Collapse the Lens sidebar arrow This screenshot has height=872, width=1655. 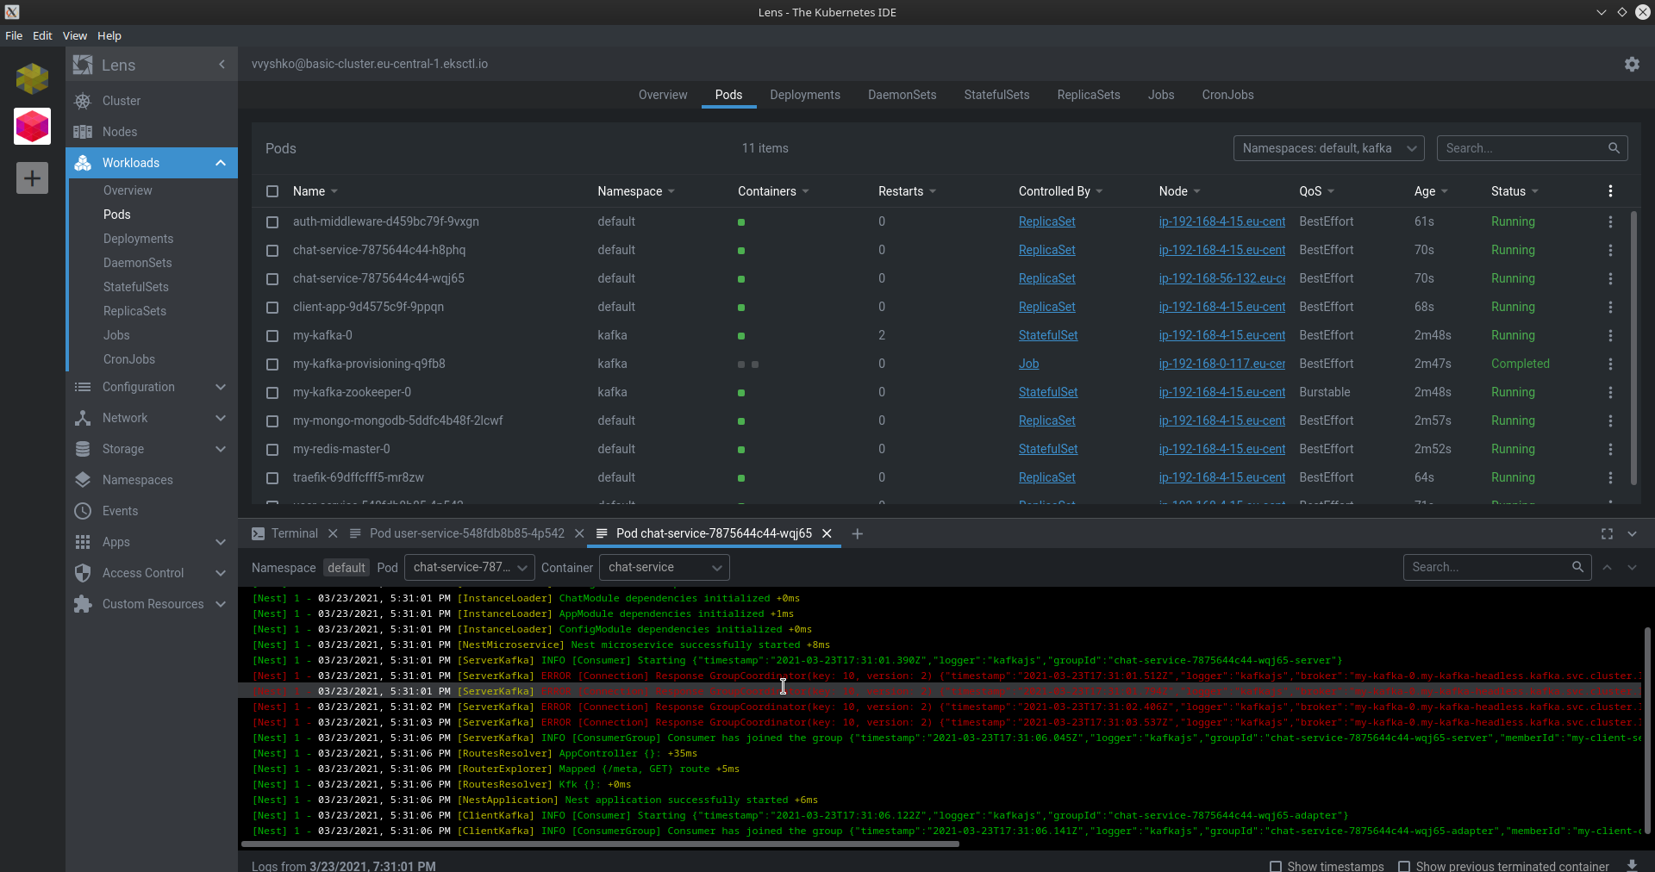(222, 65)
